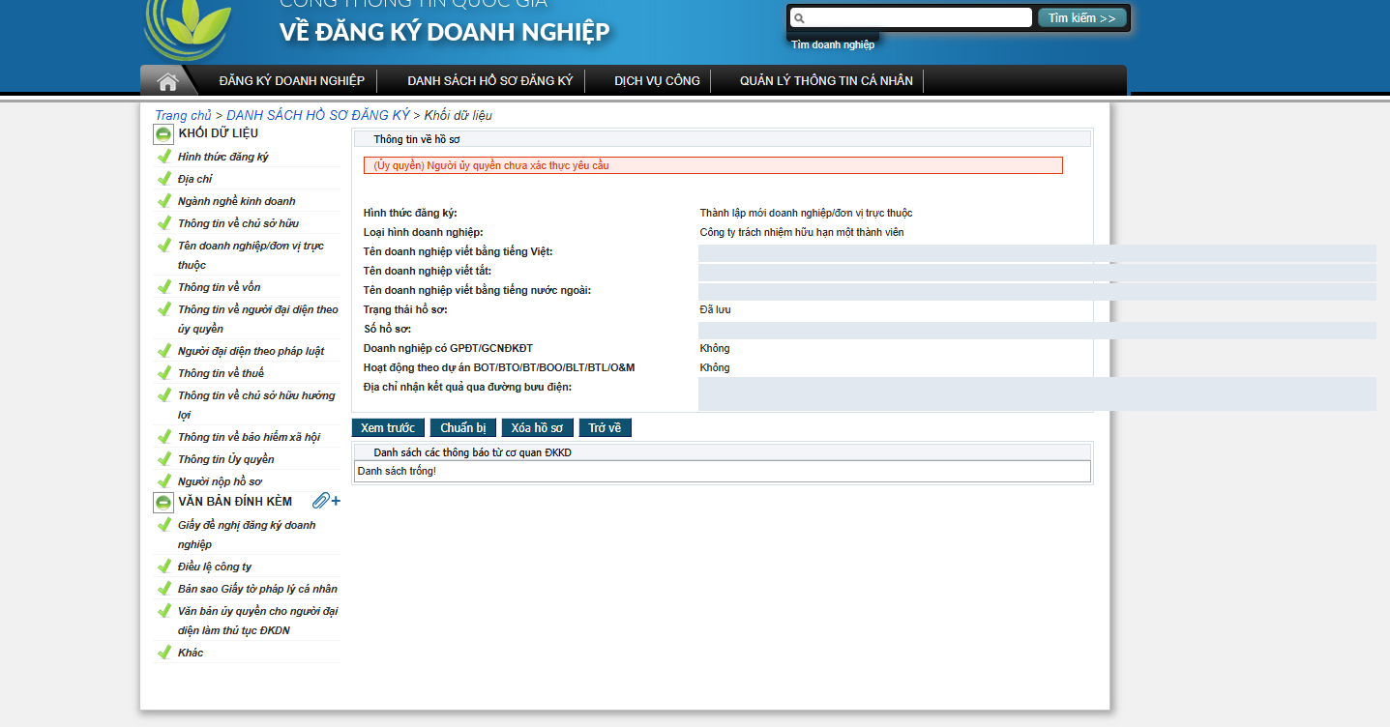The height and width of the screenshot is (727, 1390).
Task: Click the Xóa hồ sơ button
Action: pyautogui.click(x=538, y=428)
